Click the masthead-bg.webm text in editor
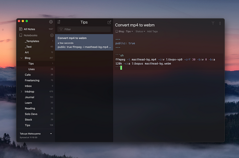Viewport: 239px width, 158px height. tap(158, 63)
